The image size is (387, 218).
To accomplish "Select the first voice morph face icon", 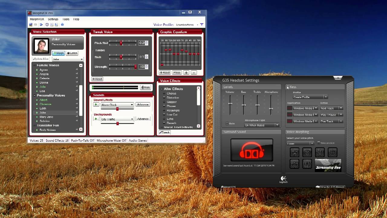I will (294, 152).
